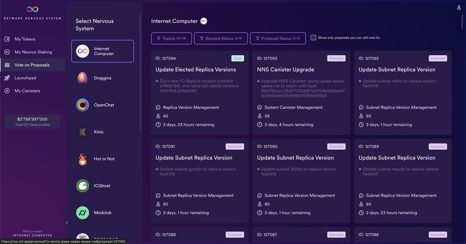Open the Proposal Status (5/5) filter
466x244 pixels.
pos(278,38)
